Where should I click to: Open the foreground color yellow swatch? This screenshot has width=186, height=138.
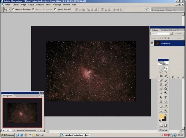(162, 116)
